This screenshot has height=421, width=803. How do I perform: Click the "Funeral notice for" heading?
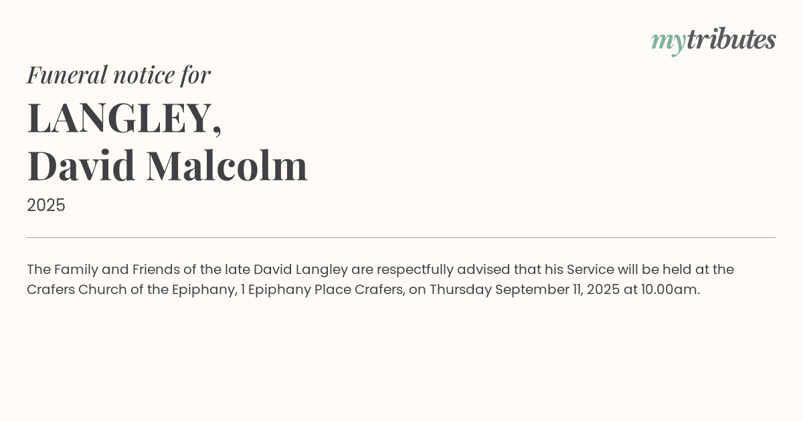pyautogui.click(x=118, y=75)
